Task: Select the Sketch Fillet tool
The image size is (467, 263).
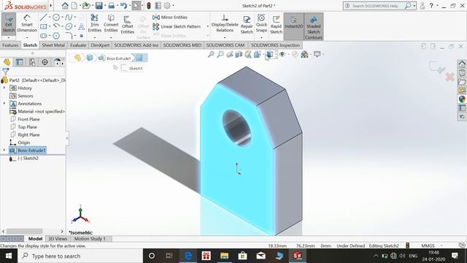Action: click(69, 36)
